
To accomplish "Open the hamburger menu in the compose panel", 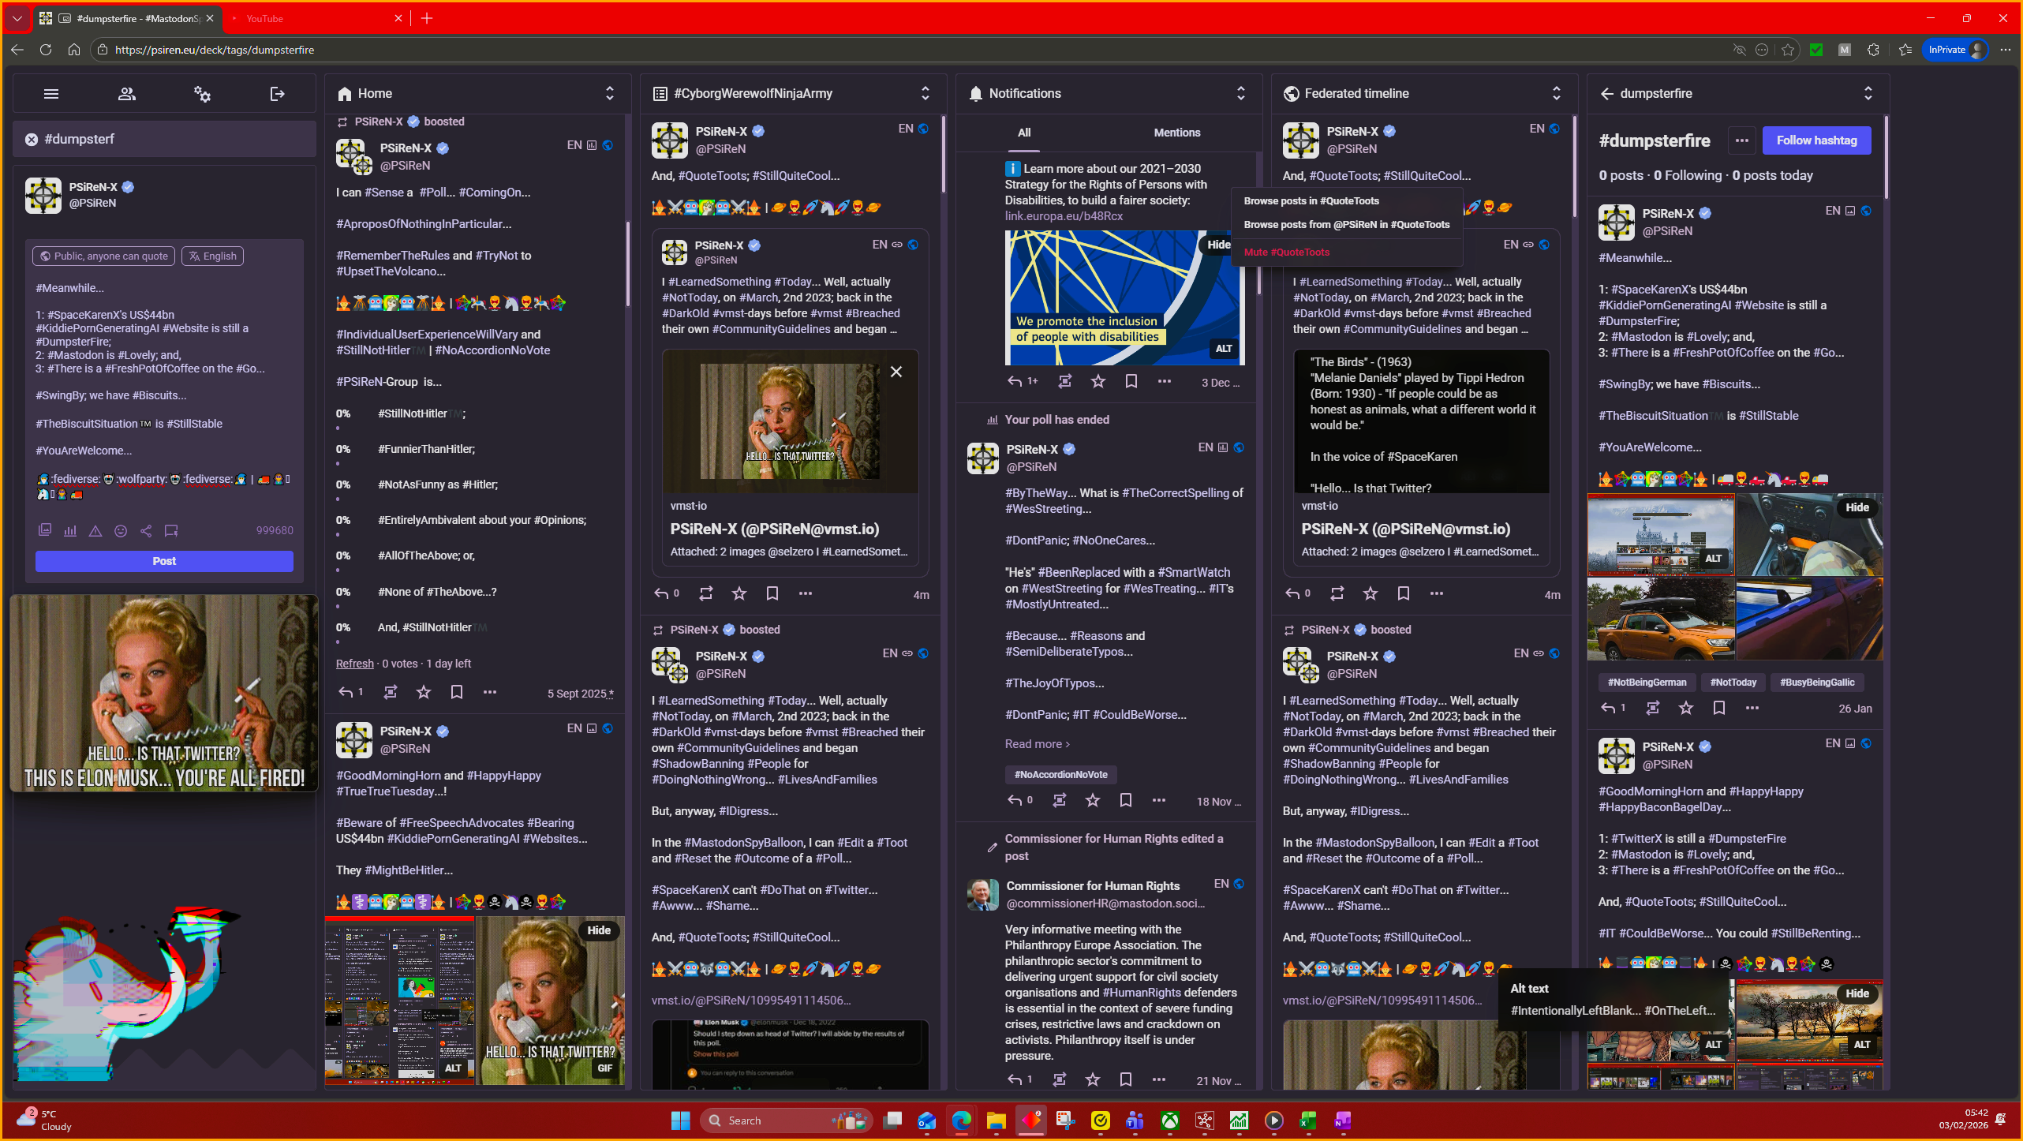I will pos(51,94).
